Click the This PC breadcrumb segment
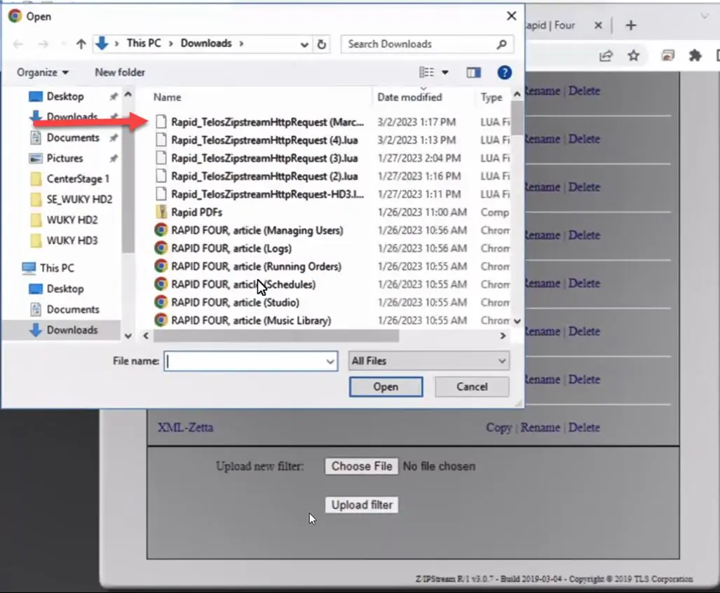The height and width of the screenshot is (593, 720). 144,43
